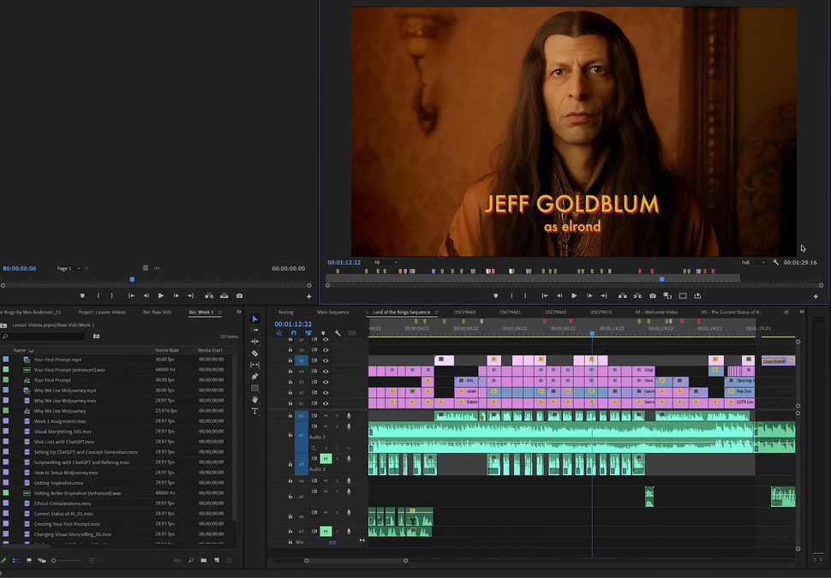Image resolution: width=831 pixels, height=578 pixels.
Task: Open the Full playback resolution dropdown
Action: tap(753, 262)
